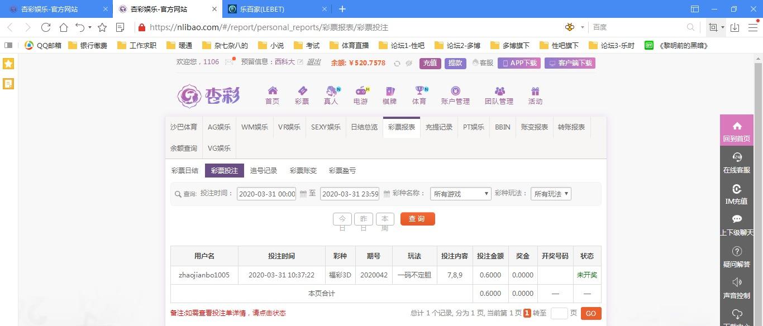Open the 体育 trophy icon
This screenshot has height=326, width=763.
click(419, 91)
